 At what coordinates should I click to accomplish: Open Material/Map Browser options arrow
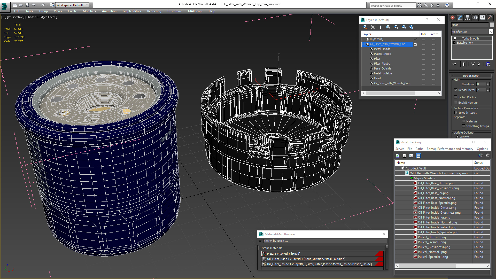(x=260, y=241)
